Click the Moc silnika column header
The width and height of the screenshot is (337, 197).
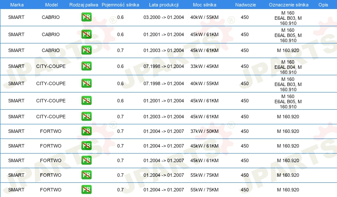pos(204,5)
